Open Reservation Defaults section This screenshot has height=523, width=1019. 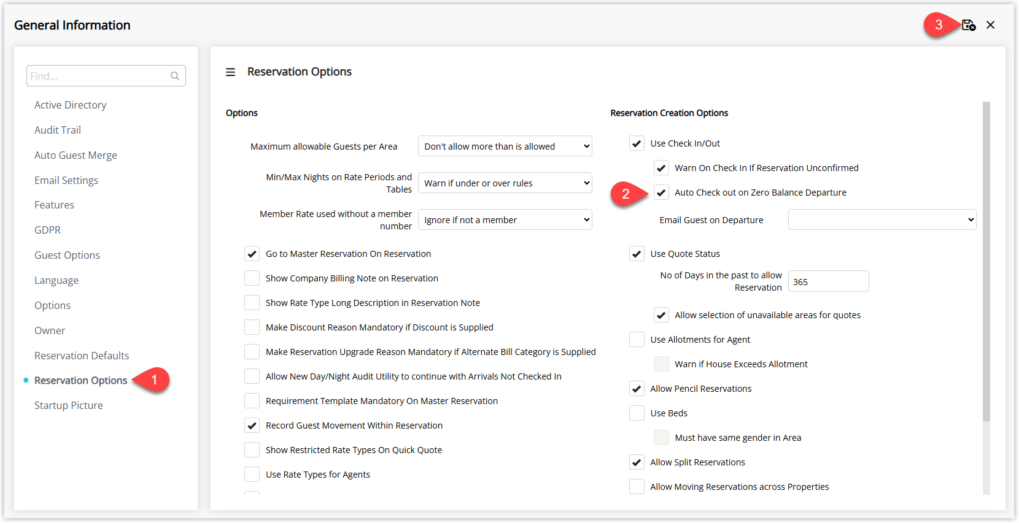(x=82, y=356)
